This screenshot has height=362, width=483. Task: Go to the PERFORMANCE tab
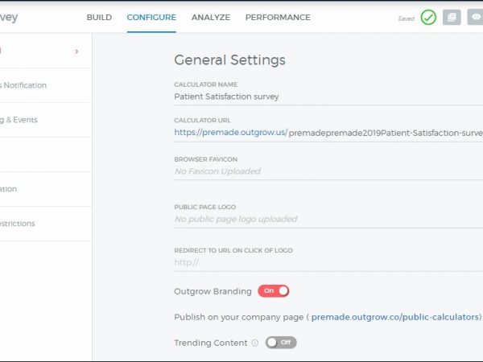[278, 18]
